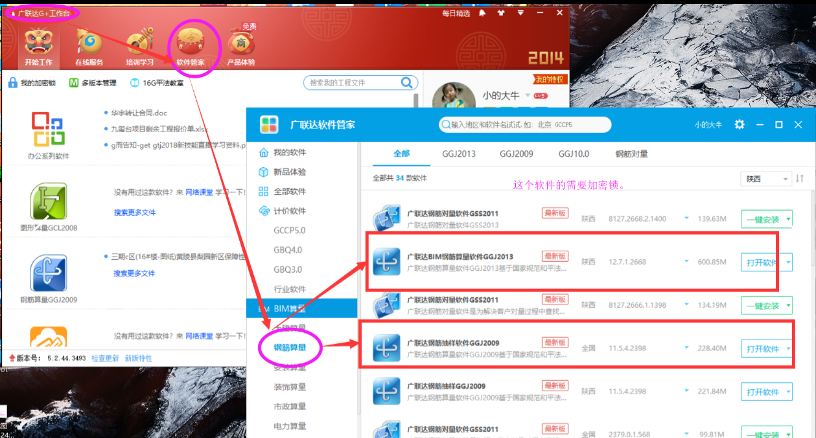Image resolution: width=816 pixels, height=438 pixels.
Task: Click the Lv5 level badge
Action: (x=541, y=96)
